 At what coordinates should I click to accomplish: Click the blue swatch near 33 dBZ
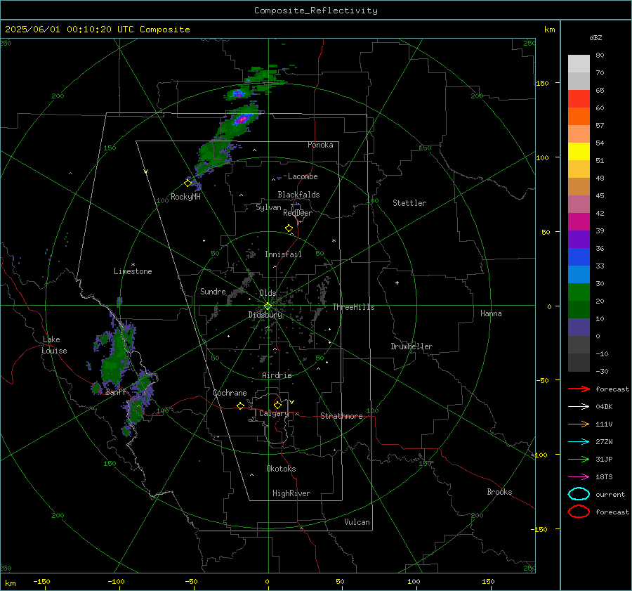pyautogui.click(x=579, y=257)
